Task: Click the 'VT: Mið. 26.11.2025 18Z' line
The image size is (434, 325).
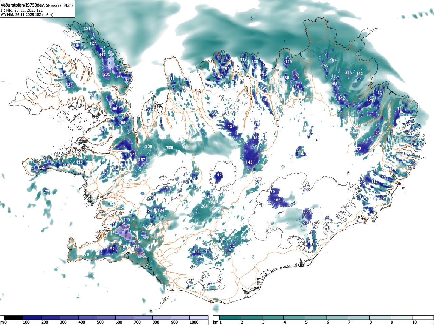Action: point(21,15)
